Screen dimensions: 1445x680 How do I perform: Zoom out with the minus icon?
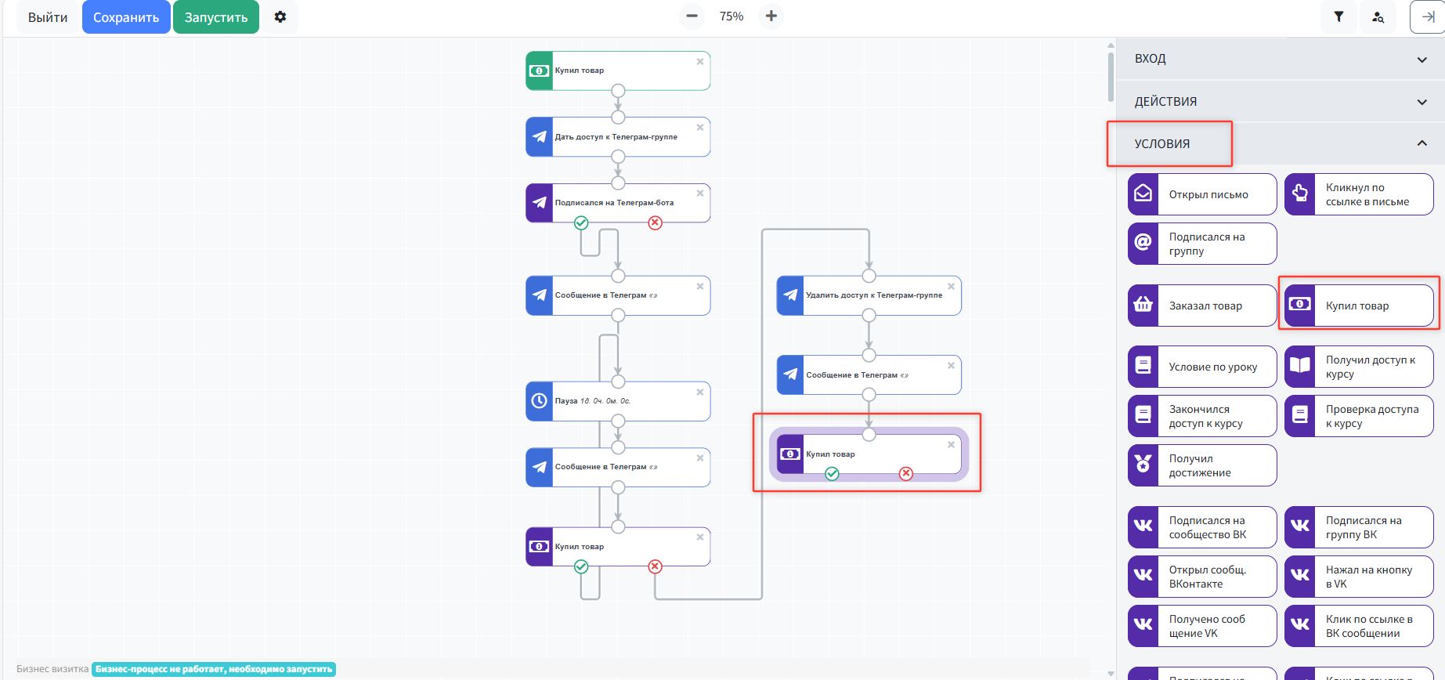(x=692, y=16)
